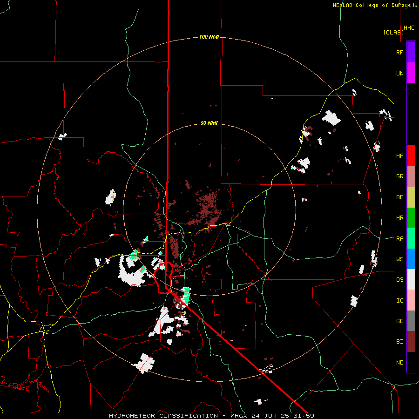Click the "IC" legend label
The height and width of the screenshot is (419, 419).
click(399, 301)
